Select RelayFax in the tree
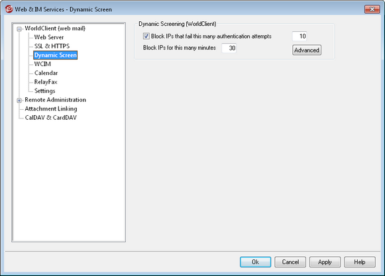This screenshot has width=385, height=276. pyautogui.click(x=46, y=82)
